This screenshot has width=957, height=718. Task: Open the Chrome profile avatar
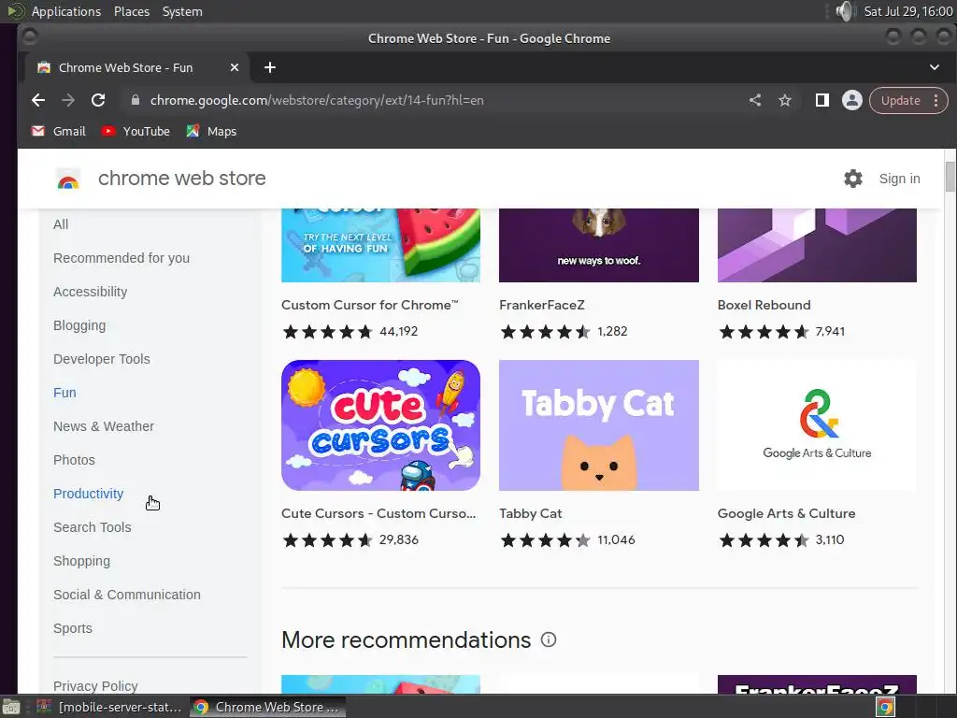coord(852,100)
